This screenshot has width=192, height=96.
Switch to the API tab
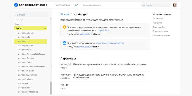click(x=77, y=5)
